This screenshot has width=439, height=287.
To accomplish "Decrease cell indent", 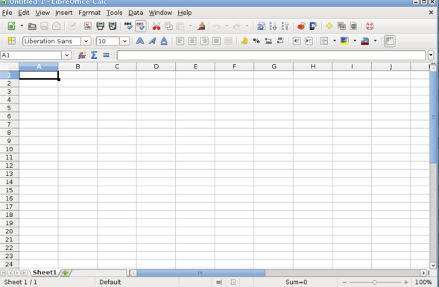I will click(297, 41).
